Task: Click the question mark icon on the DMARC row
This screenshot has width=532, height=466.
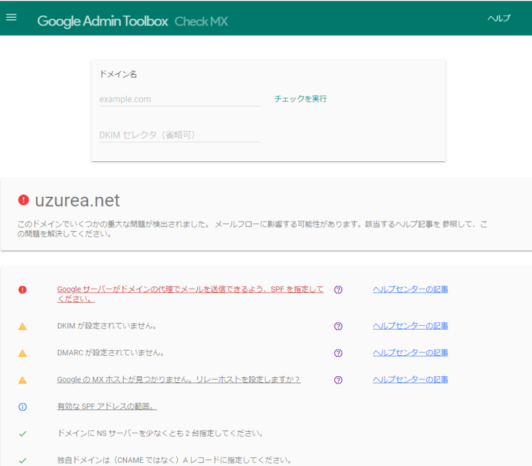Action: (338, 353)
